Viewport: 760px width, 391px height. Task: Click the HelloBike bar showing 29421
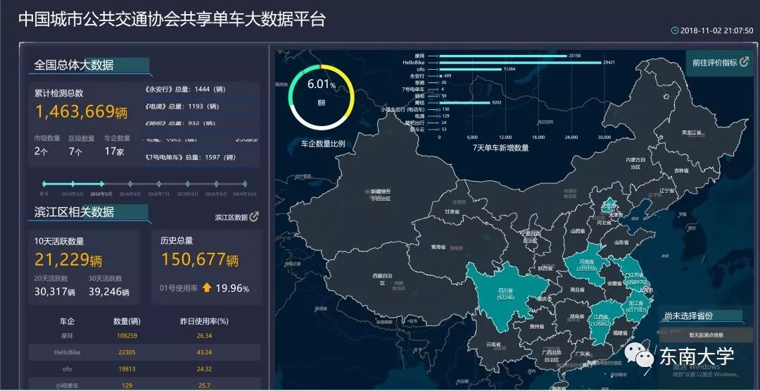pos(520,62)
